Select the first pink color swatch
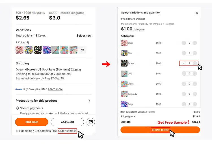The height and width of the screenshot is (144, 212). 20,50
